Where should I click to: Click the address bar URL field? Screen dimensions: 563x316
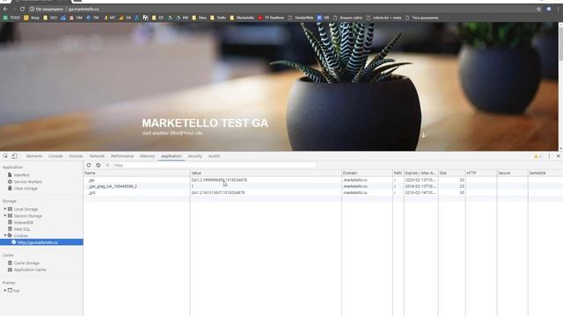click(280, 9)
